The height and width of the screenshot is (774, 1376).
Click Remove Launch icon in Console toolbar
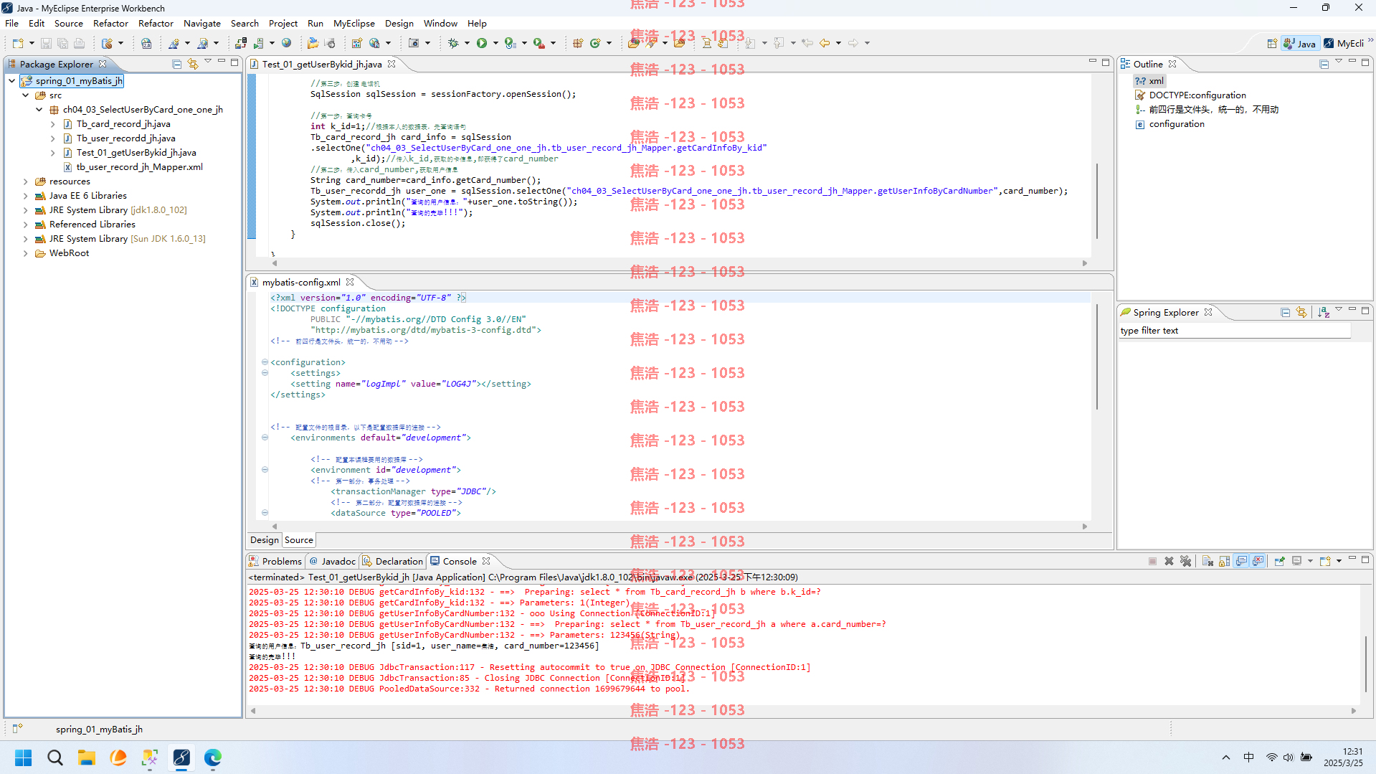1169,561
